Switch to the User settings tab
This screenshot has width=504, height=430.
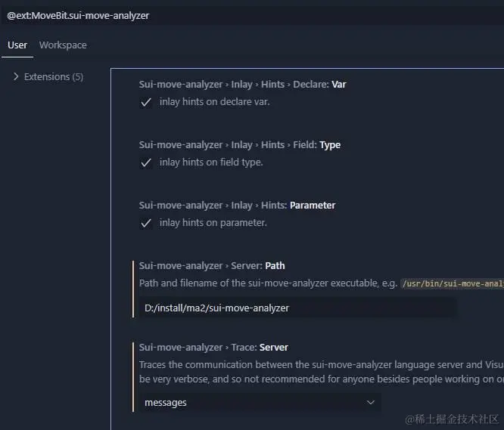point(17,45)
